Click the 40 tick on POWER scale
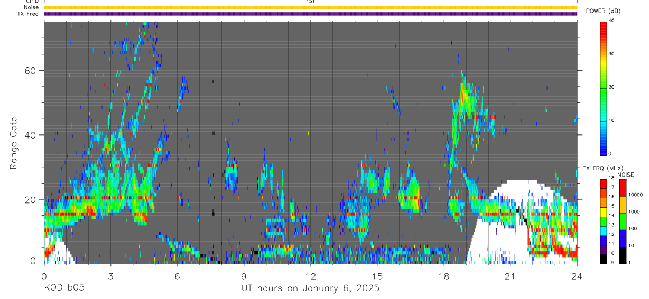The height and width of the screenshot is (299, 649). (613, 21)
